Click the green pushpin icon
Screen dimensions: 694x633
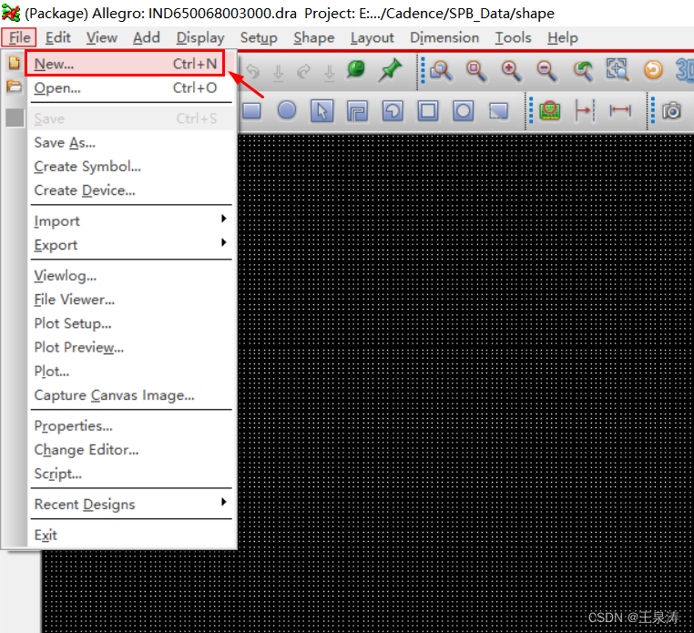pyautogui.click(x=391, y=70)
